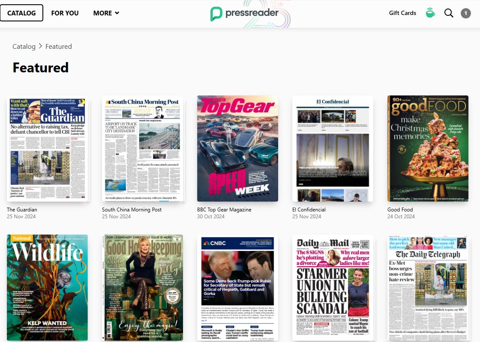This screenshot has height=342, width=480.
Task: Open El Confidencial cover thumbnail
Action: click(333, 149)
